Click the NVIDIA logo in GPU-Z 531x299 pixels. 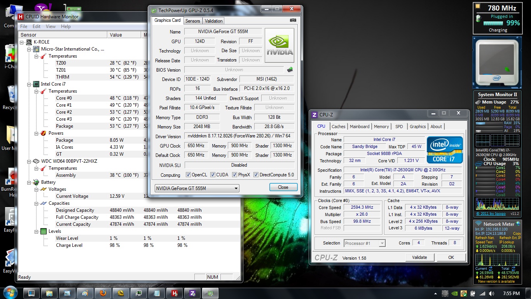point(279,45)
